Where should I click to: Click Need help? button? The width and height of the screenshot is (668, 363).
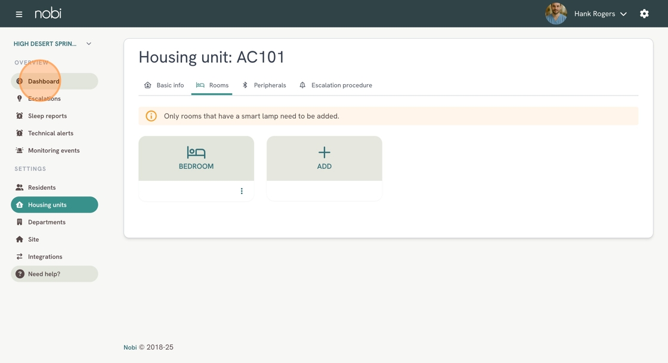[54, 274]
